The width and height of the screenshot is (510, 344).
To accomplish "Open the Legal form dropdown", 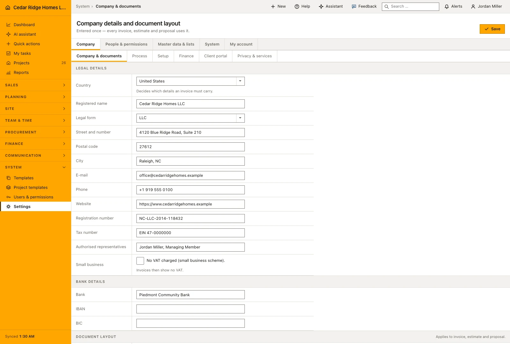I will tap(191, 118).
